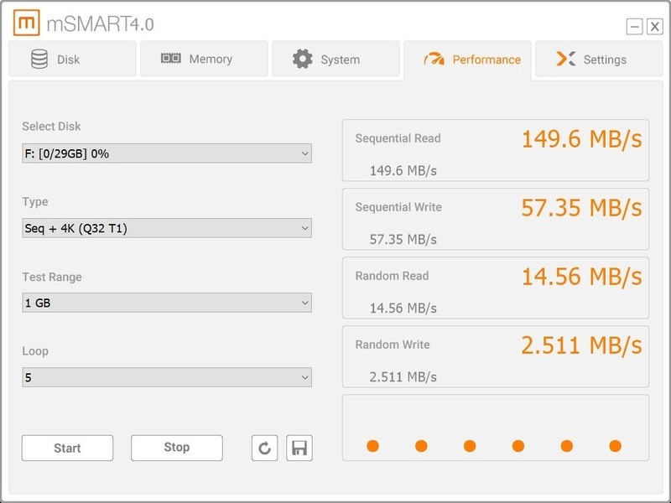Open the Disk tab
The image size is (671, 503).
click(72, 59)
